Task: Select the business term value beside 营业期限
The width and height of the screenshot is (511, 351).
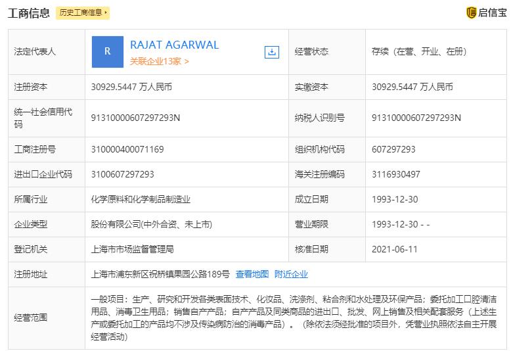Action: click(x=401, y=224)
